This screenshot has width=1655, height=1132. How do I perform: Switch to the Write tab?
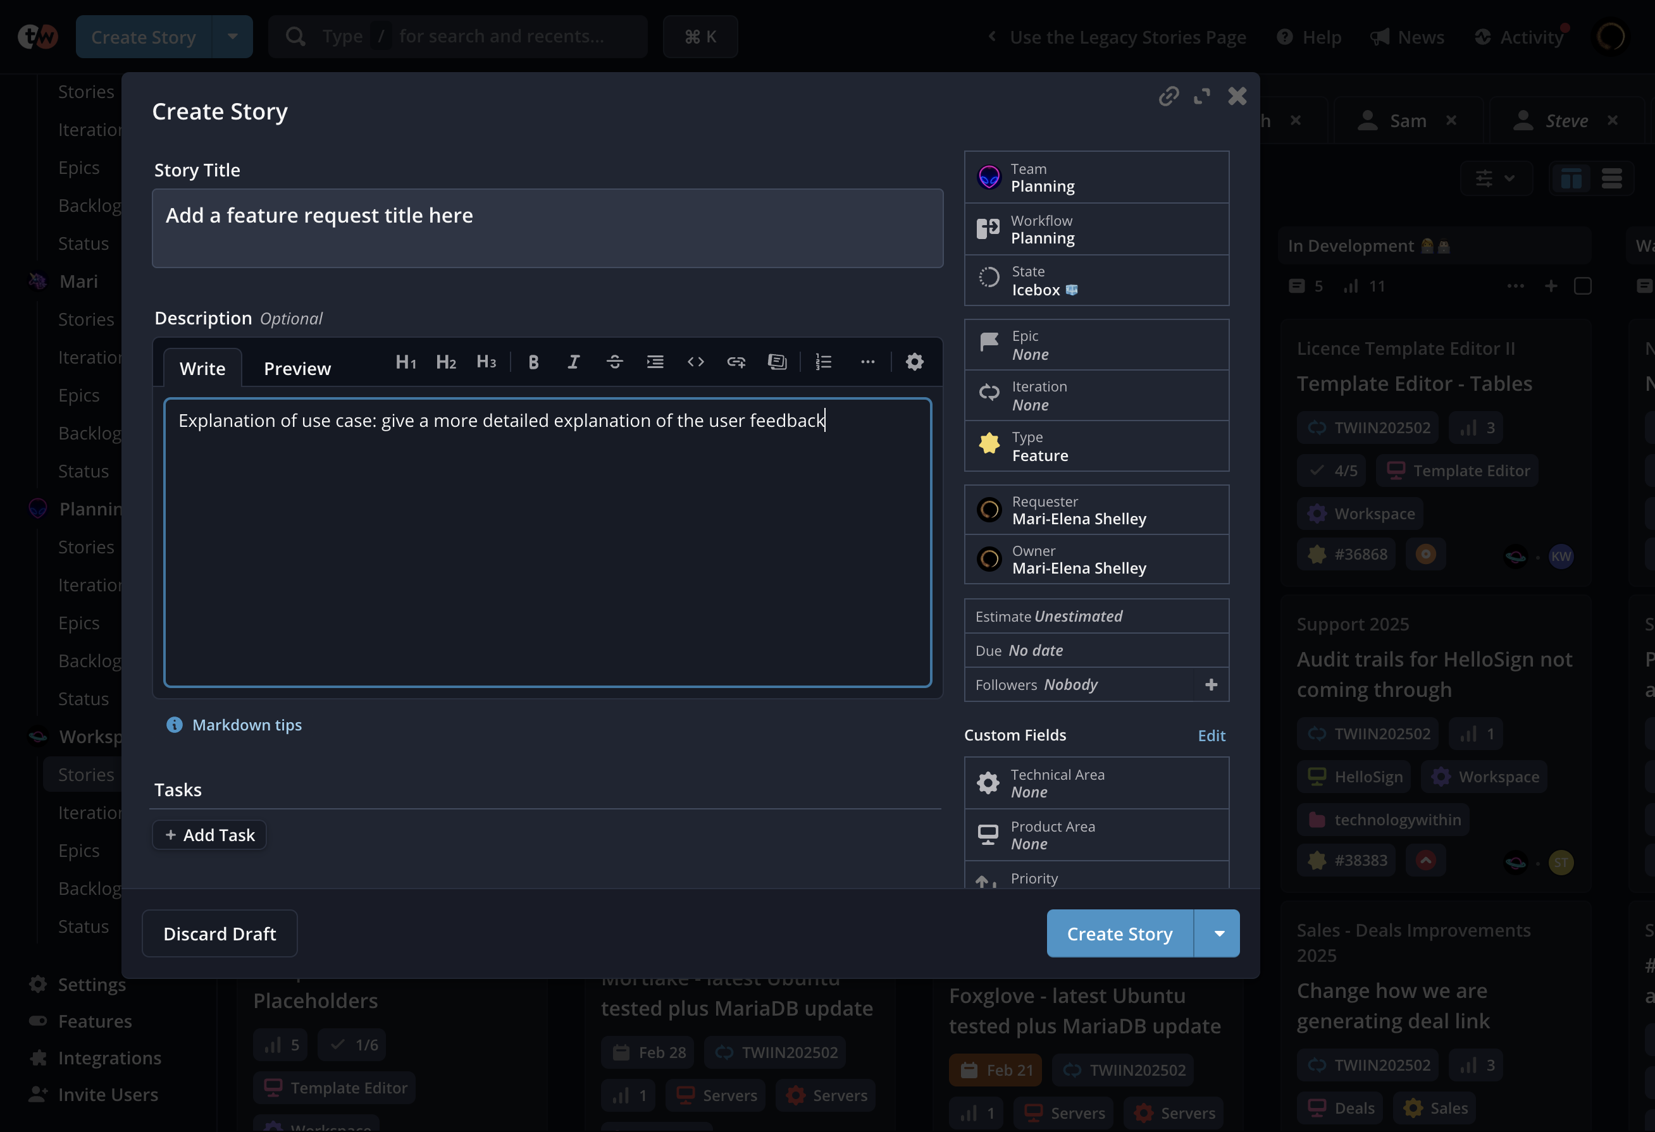pos(202,368)
